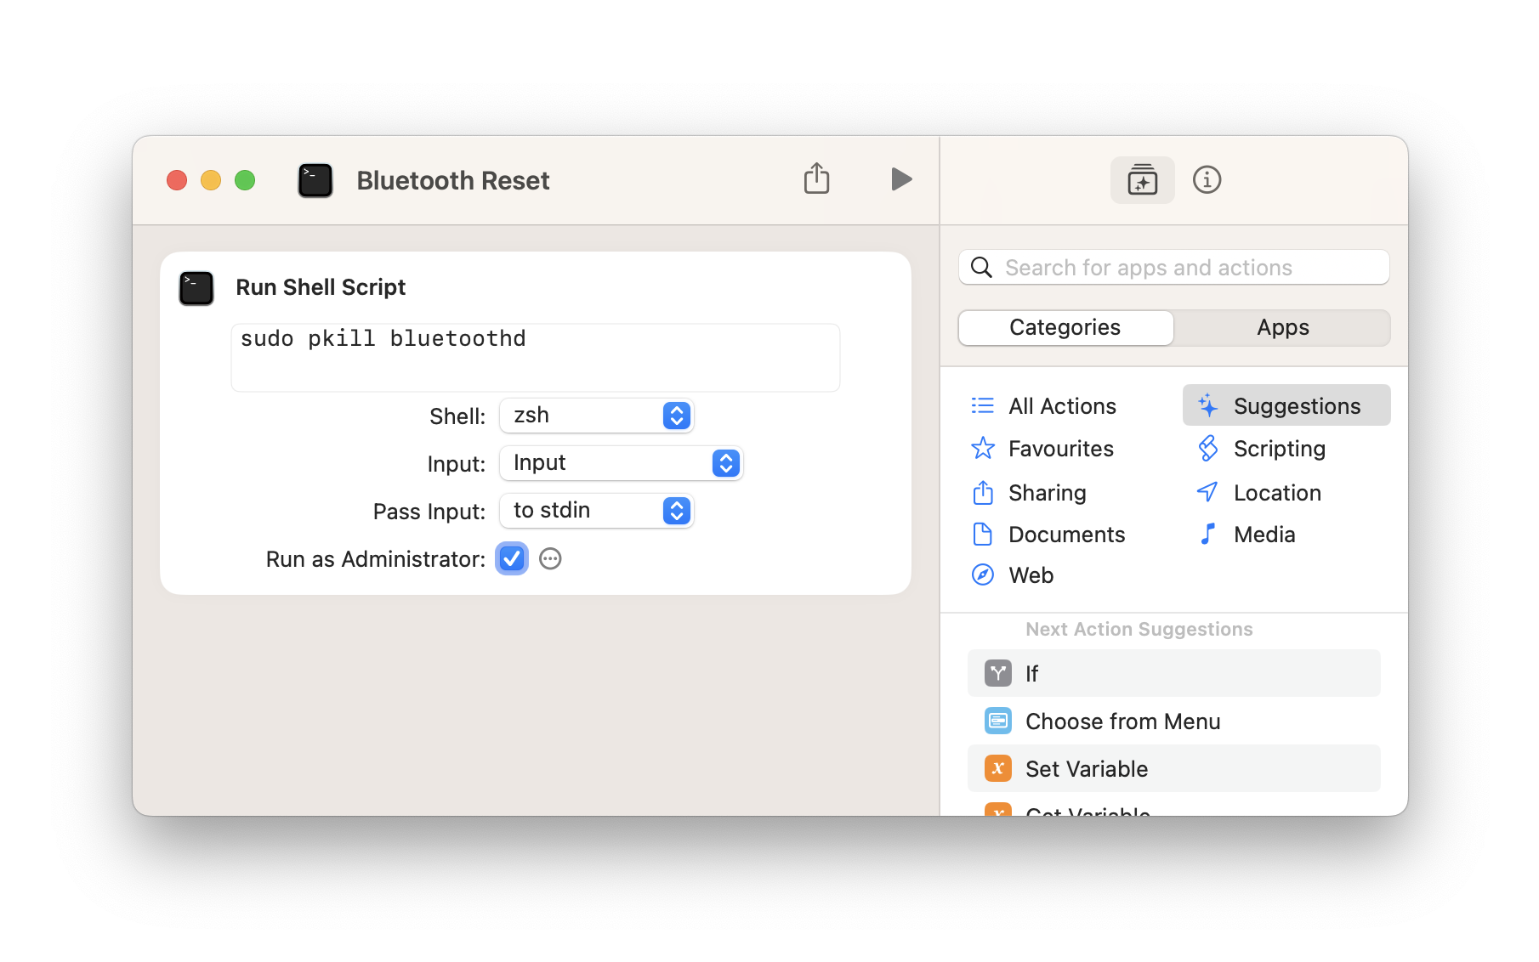Add the If action from suggestions

point(1174,674)
